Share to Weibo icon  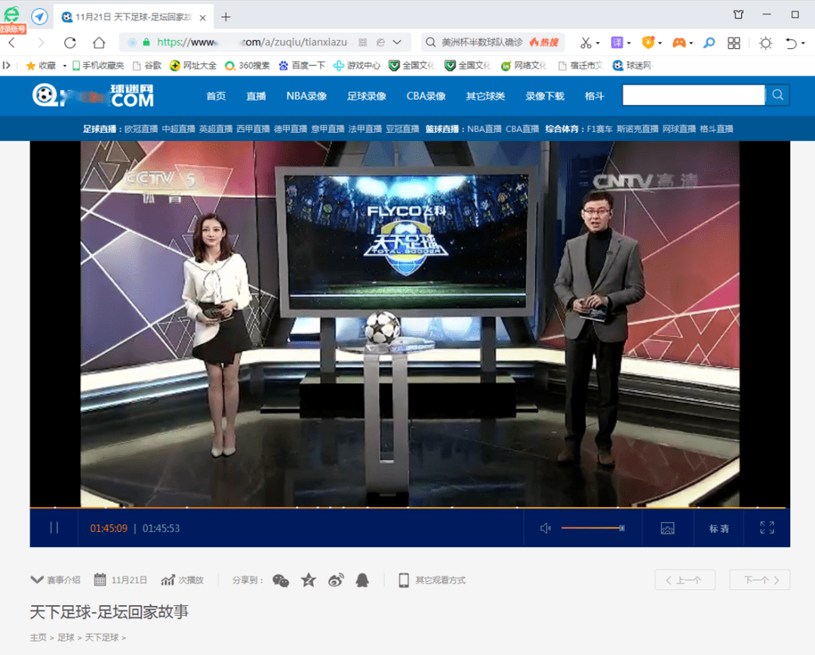click(336, 580)
